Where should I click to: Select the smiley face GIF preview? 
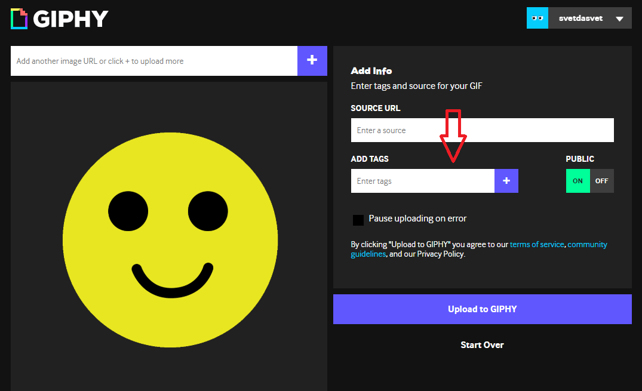170,239
